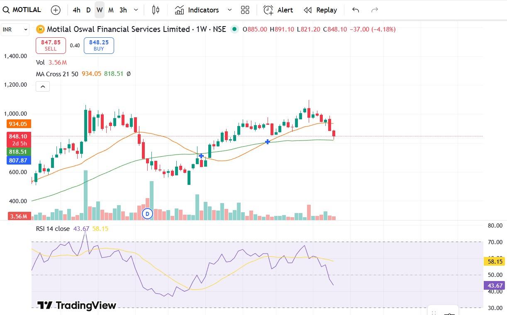Screen dimensions: 507x315
Task: Click the Motilal Oswal symbol logo
Action: 40,29
